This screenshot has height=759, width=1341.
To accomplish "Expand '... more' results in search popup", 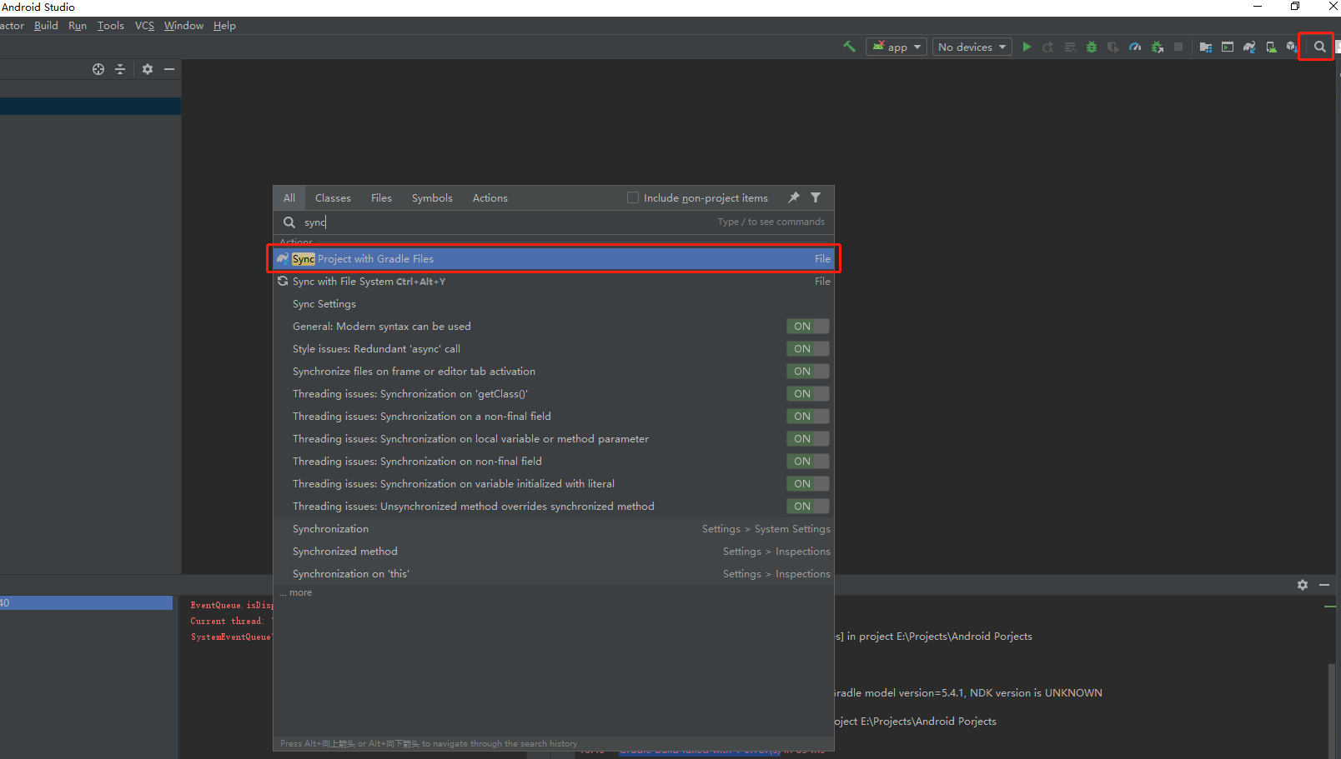I will click(297, 592).
